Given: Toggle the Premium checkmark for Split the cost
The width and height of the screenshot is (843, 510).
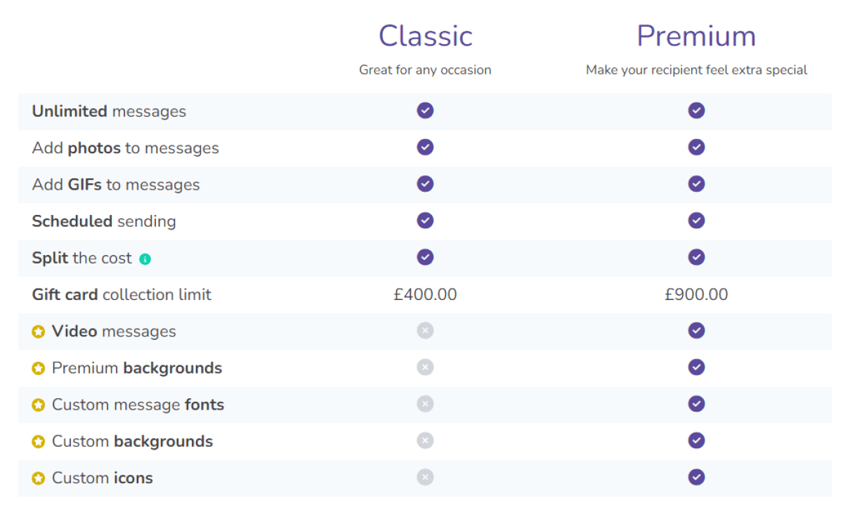Looking at the screenshot, I should pyautogui.click(x=696, y=257).
